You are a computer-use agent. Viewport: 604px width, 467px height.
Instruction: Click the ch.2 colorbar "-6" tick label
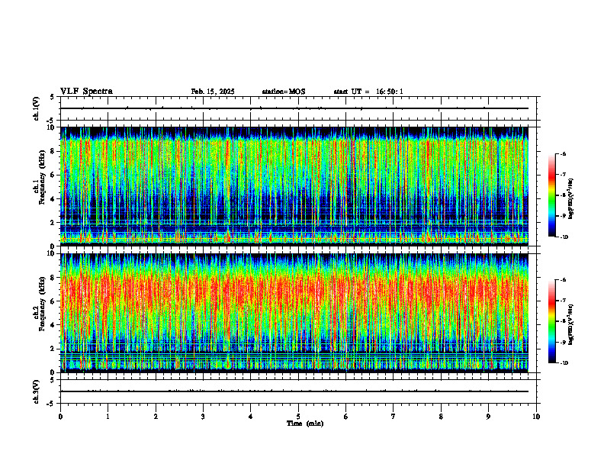563,280
